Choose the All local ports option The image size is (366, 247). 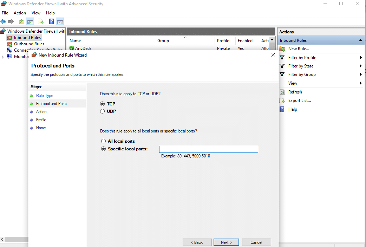click(103, 141)
